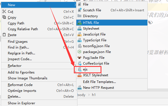Click the Copy pages icon
Viewport: 168px width, 106px height.
click(4, 17)
